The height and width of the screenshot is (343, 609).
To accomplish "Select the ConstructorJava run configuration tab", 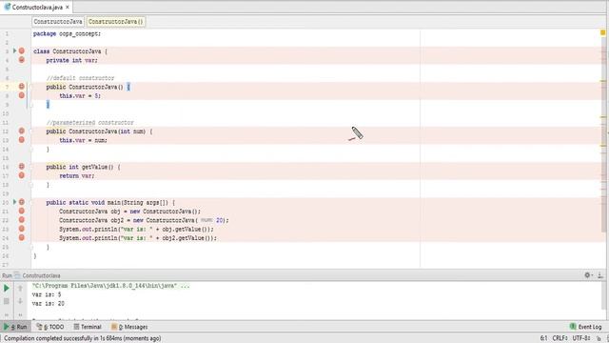I will point(38,275).
